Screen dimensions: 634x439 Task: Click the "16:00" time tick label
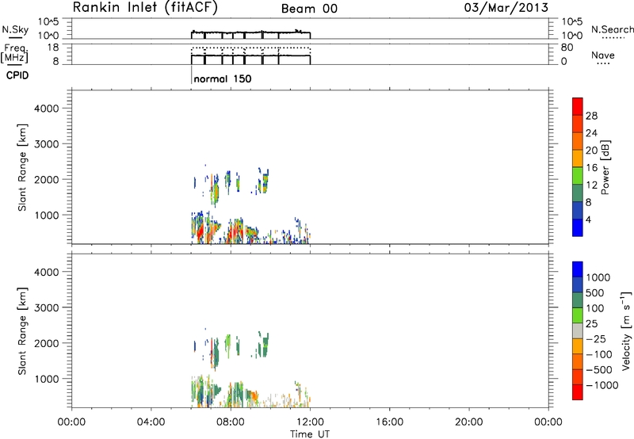[389, 422]
